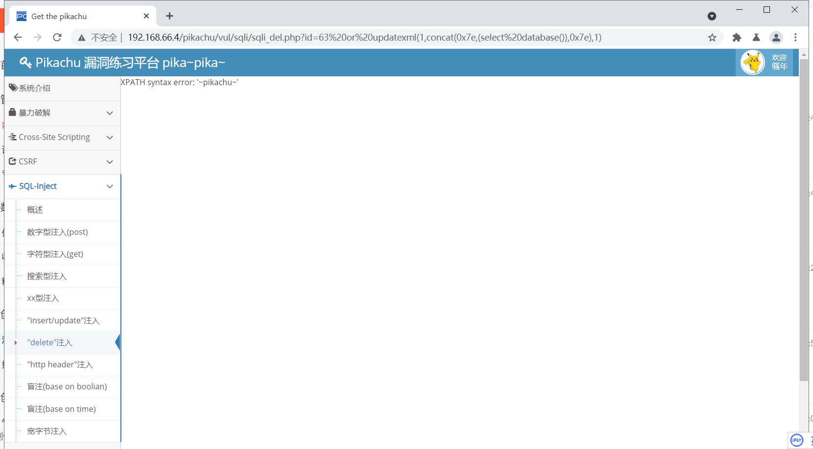This screenshot has width=813, height=449.
Task: Bookmark this page with the star icon
Action: point(712,37)
